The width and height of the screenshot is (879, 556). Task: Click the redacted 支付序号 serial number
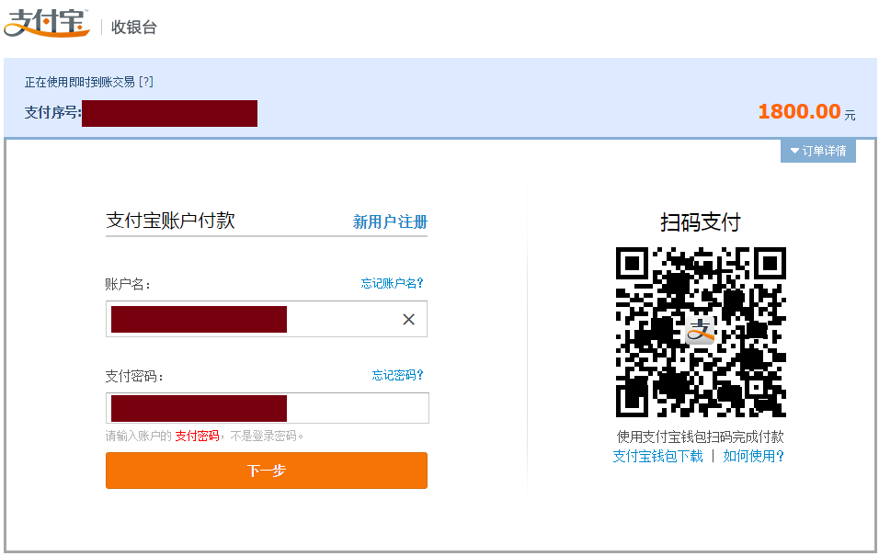[169, 113]
